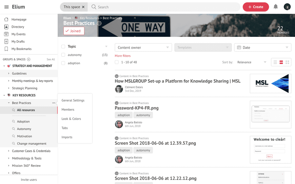Open the Sort by Relevance dropdown

tap(252, 62)
